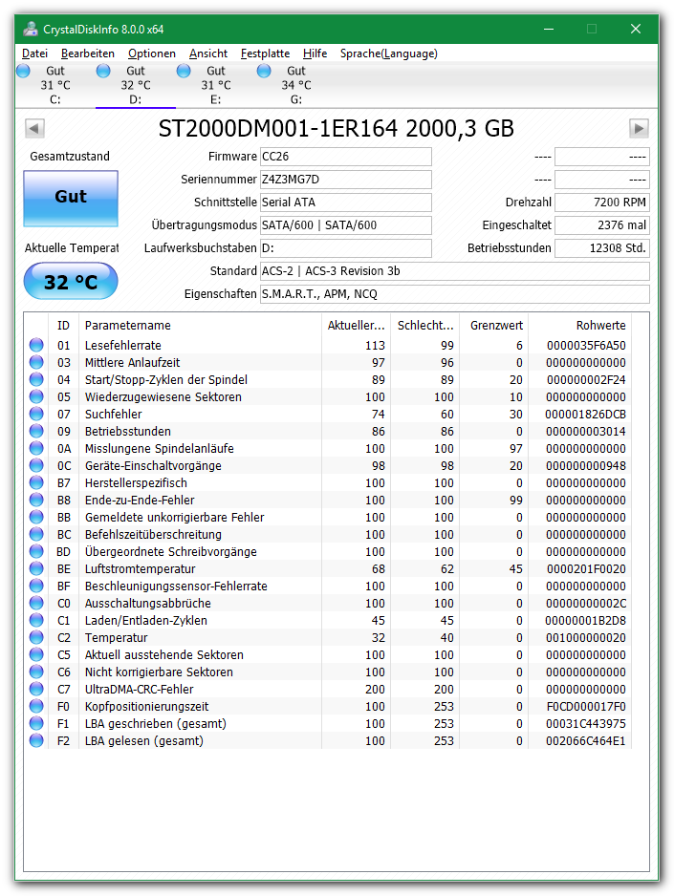Click status icon of UltraDMA-CRC-Fehler row
Screen dimensions: 674x896
coord(36,689)
